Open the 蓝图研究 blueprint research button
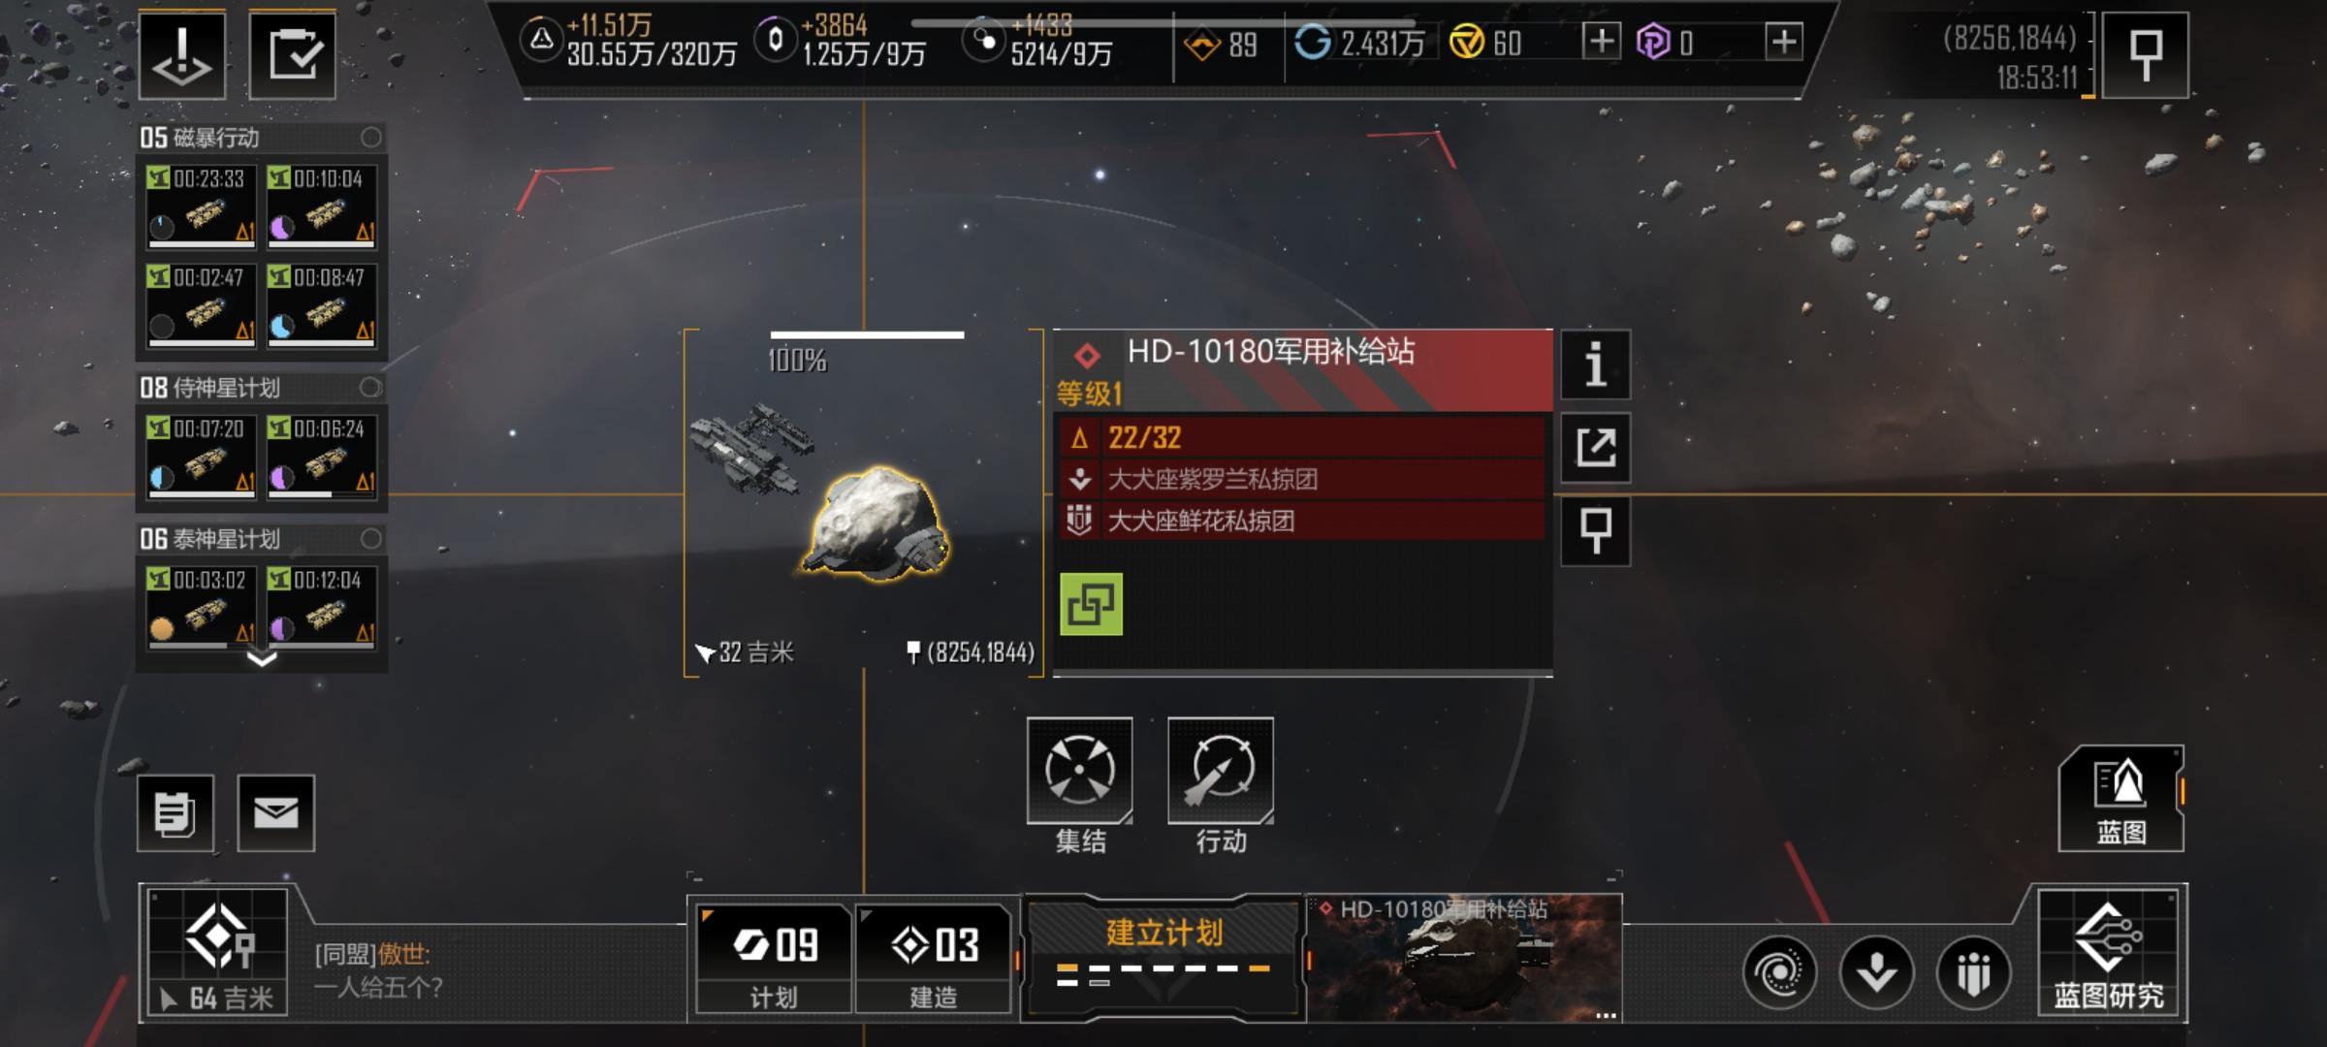Image resolution: width=2327 pixels, height=1047 pixels. coord(2109,952)
